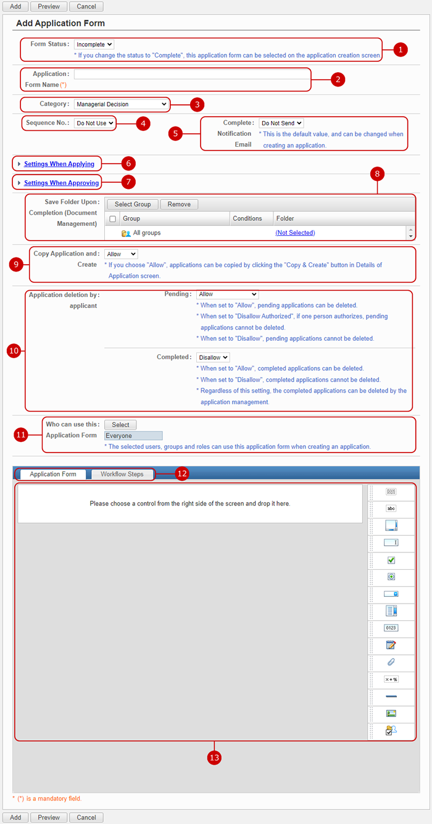Select the checkbox control icon in palette
This screenshot has width=432, height=824.
(x=391, y=560)
